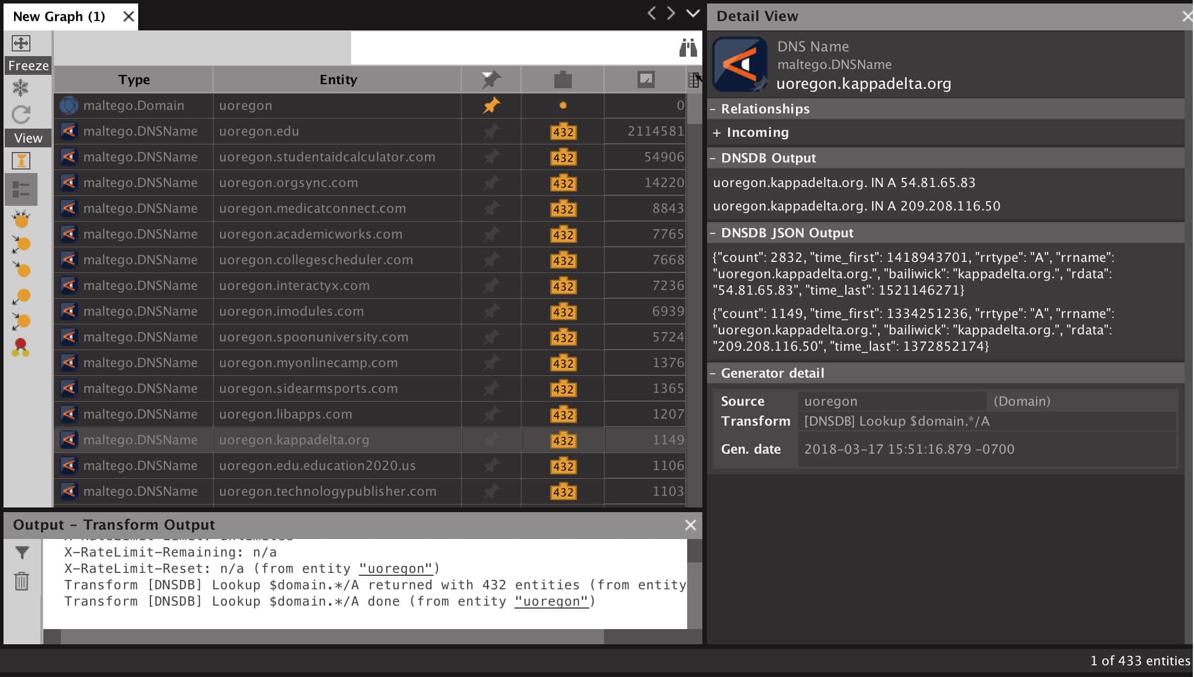This screenshot has width=1194, height=677.
Task: Select the uoregon.kappadelta.org table row
Action: pyautogui.click(x=370, y=440)
